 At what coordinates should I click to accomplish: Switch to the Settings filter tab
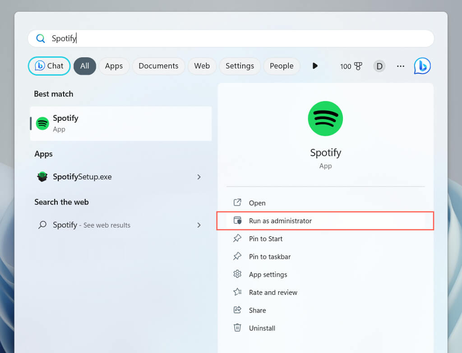pyautogui.click(x=240, y=66)
